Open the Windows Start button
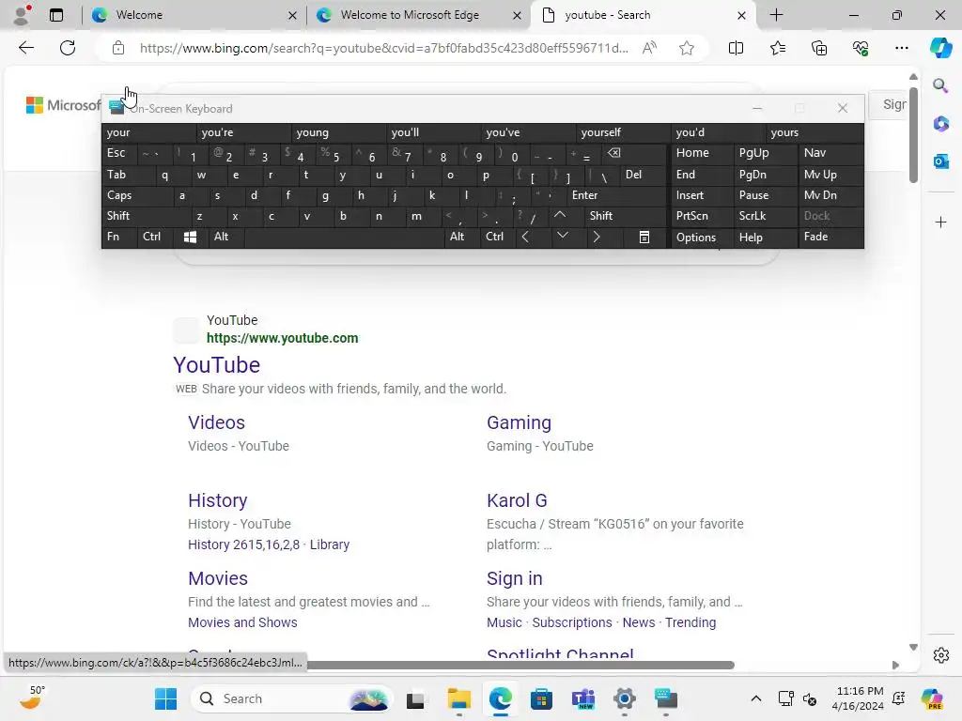The image size is (962, 721). click(x=165, y=698)
